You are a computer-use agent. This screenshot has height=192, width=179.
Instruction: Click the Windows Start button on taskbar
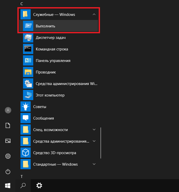coord(8,186)
